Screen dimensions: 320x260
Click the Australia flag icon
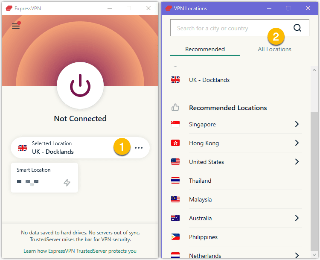[175, 218]
